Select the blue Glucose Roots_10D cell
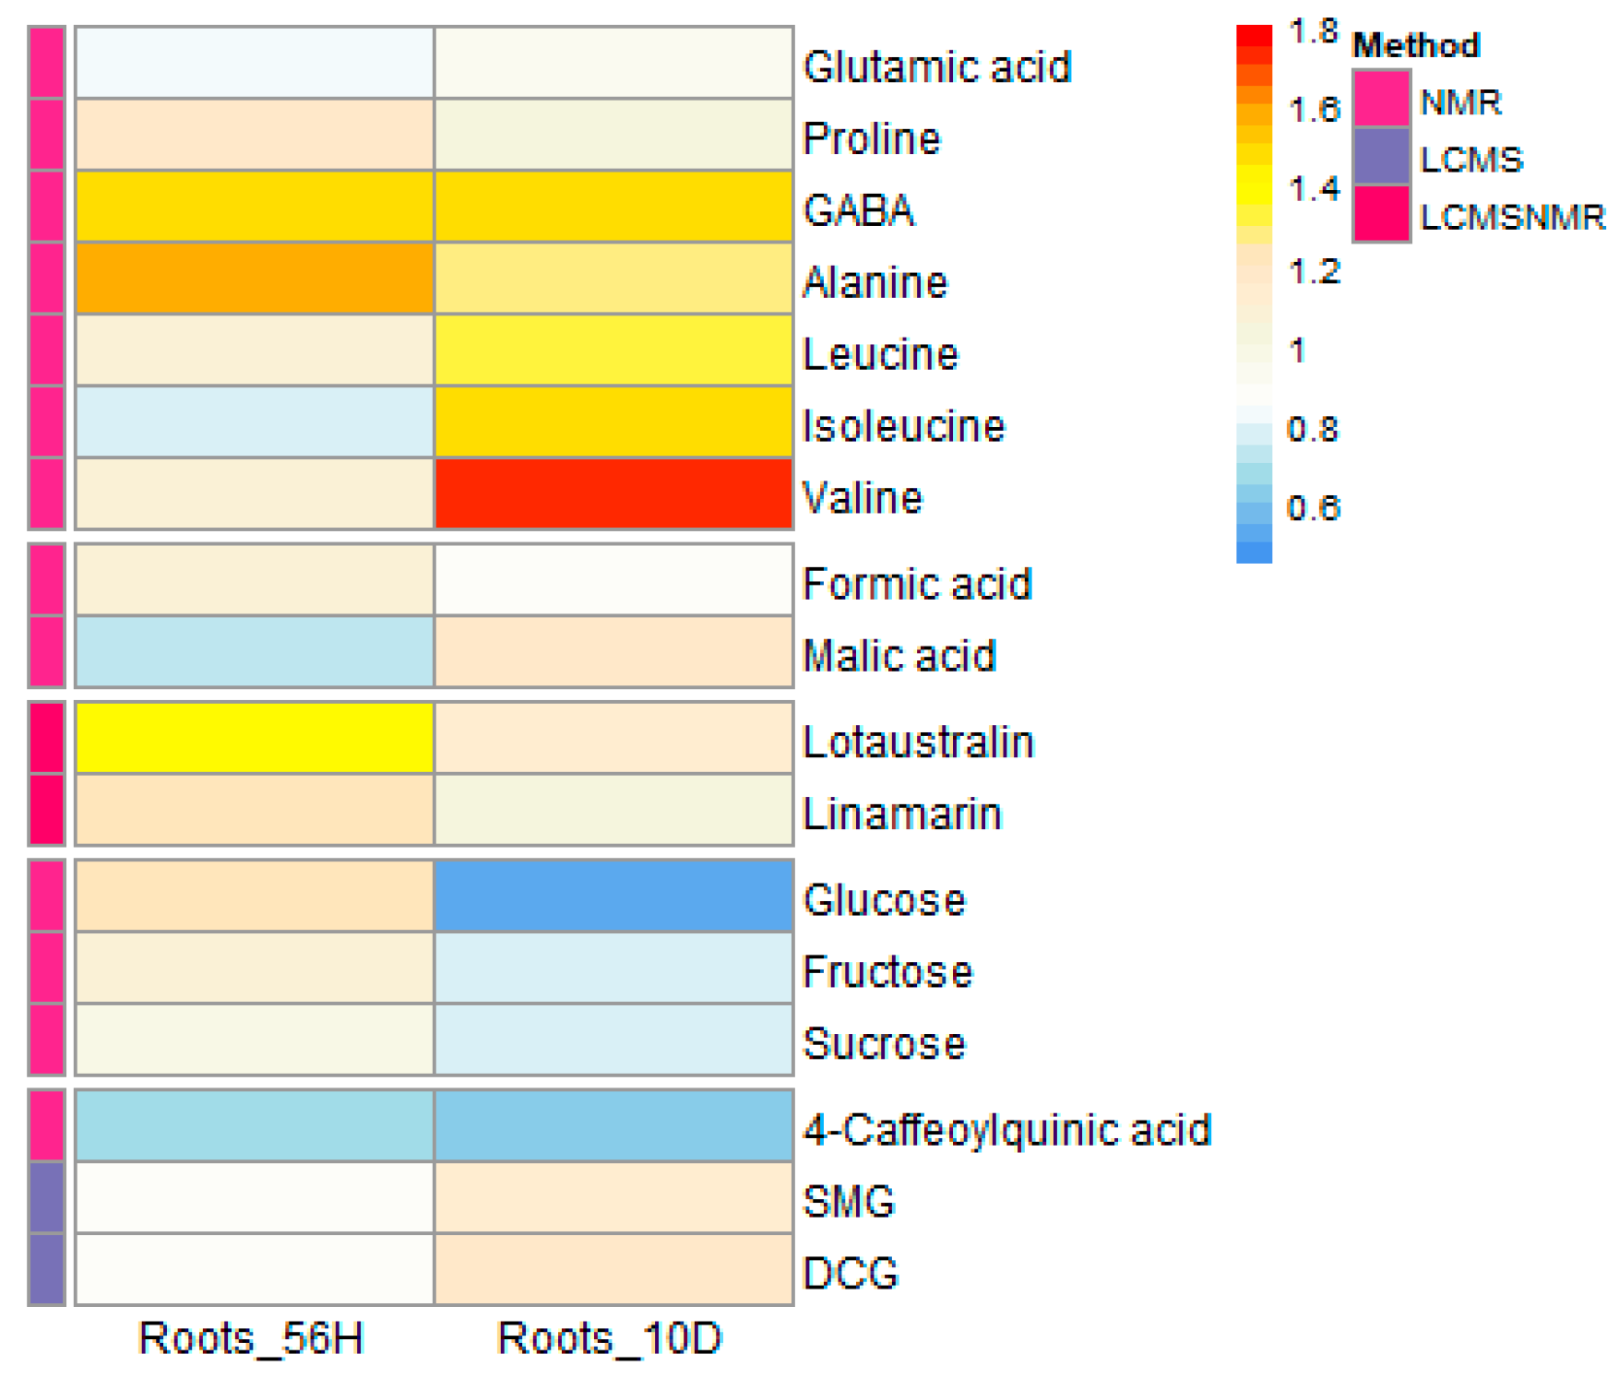 point(613,896)
